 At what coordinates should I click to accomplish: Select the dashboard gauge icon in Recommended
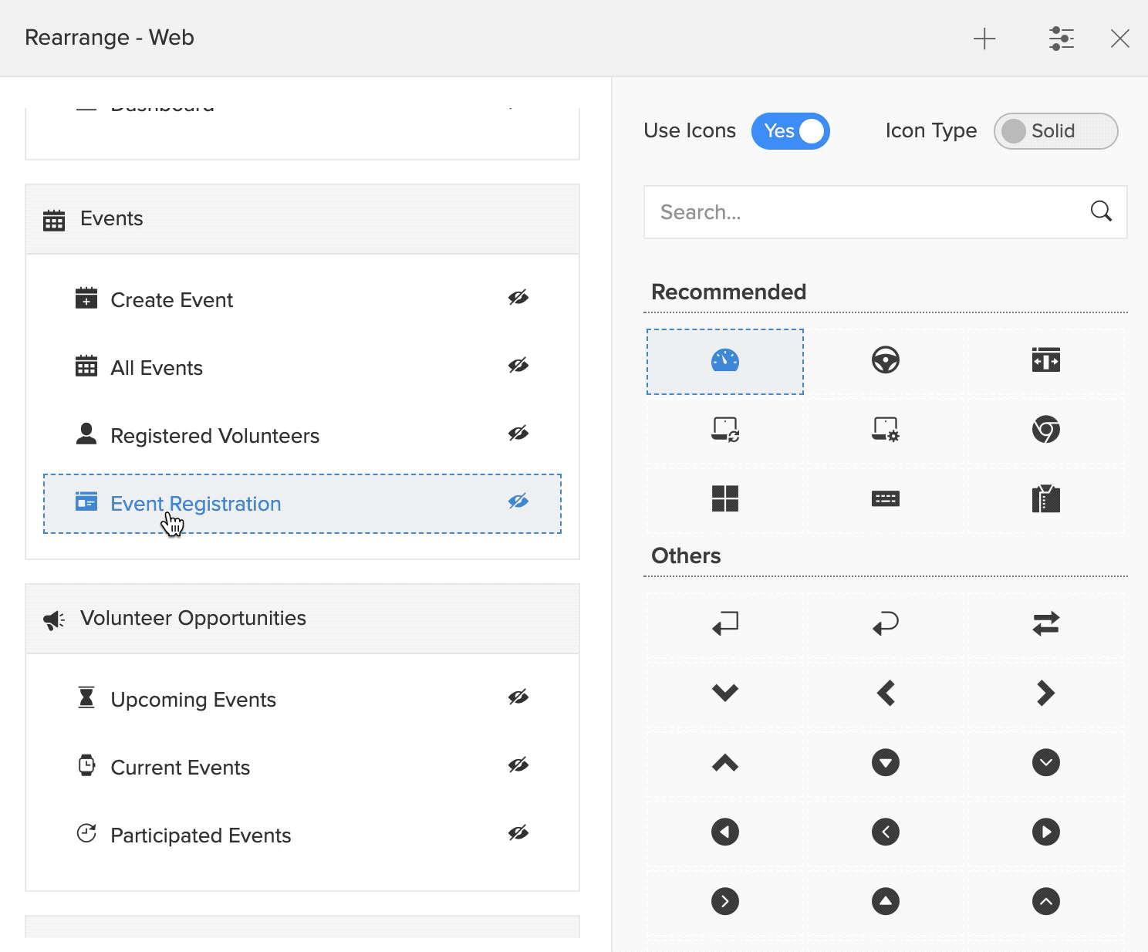pos(724,361)
